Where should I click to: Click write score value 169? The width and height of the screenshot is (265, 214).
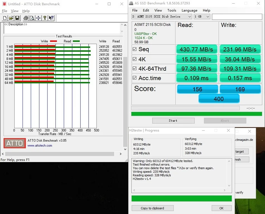point(240,89)
